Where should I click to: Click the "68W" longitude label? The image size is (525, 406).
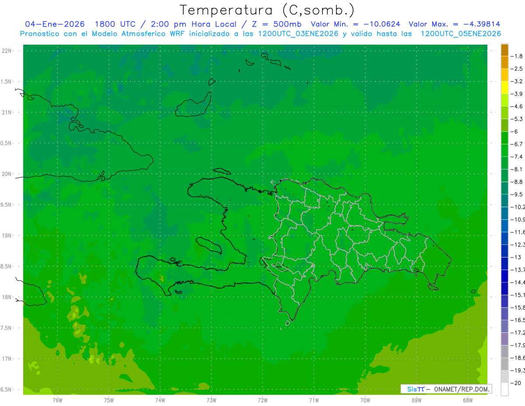pyautogui.click(x=468, y=400)
